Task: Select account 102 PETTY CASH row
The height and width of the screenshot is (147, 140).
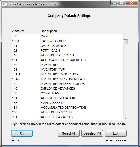Action: point(67,50)
